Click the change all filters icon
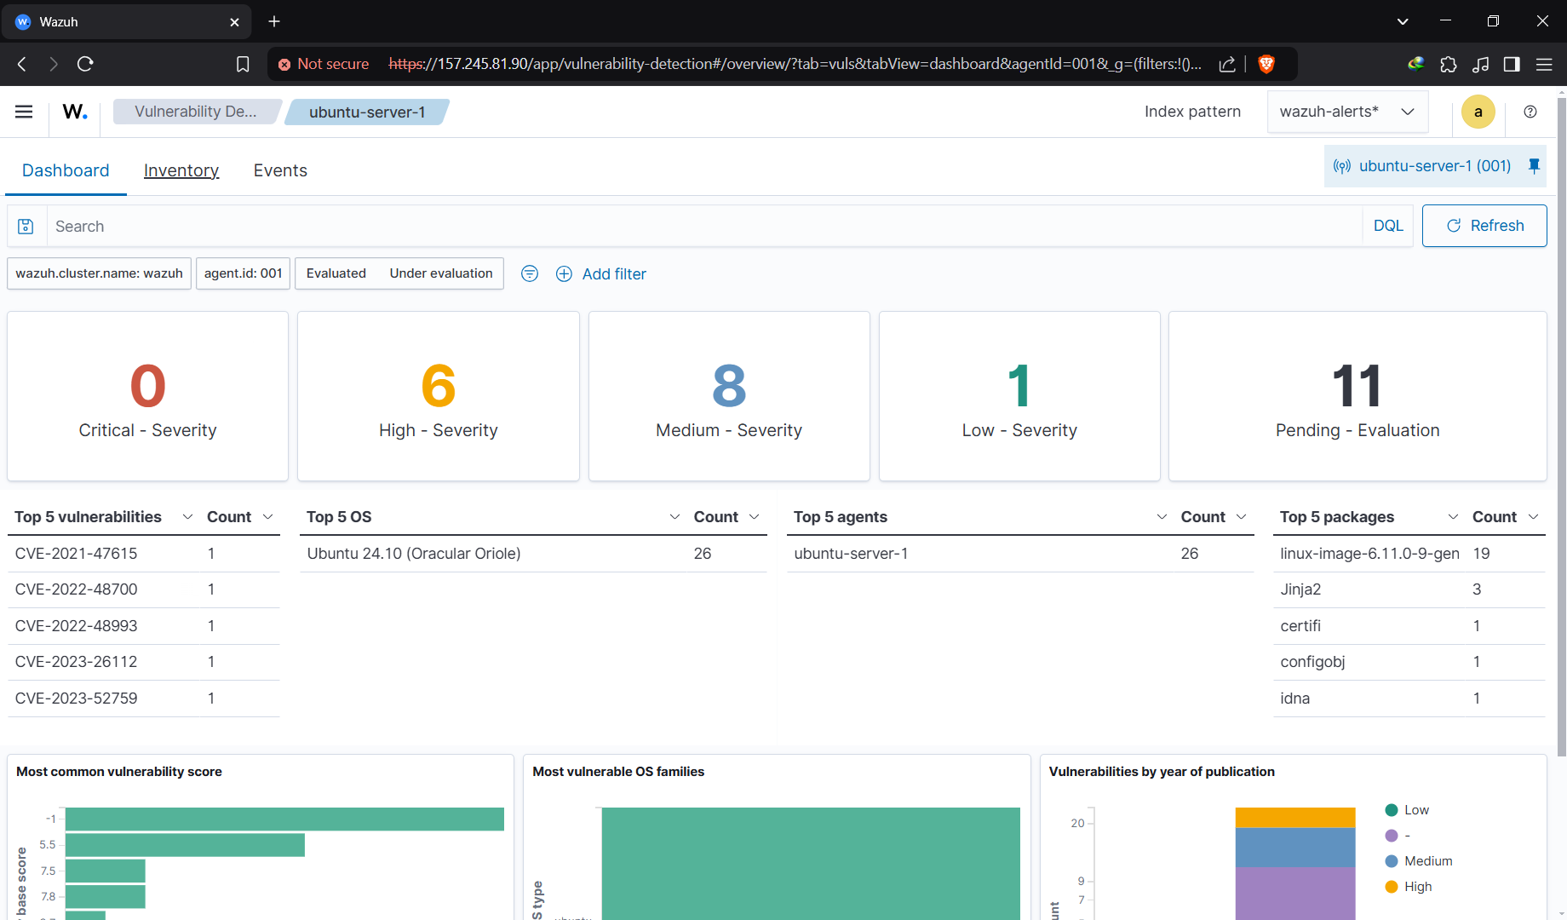The image size is (1567, 920). click(530, 273)
